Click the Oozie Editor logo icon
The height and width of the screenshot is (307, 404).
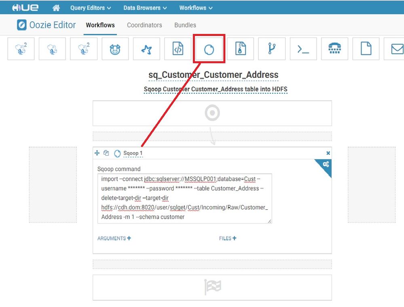point(22,25)
